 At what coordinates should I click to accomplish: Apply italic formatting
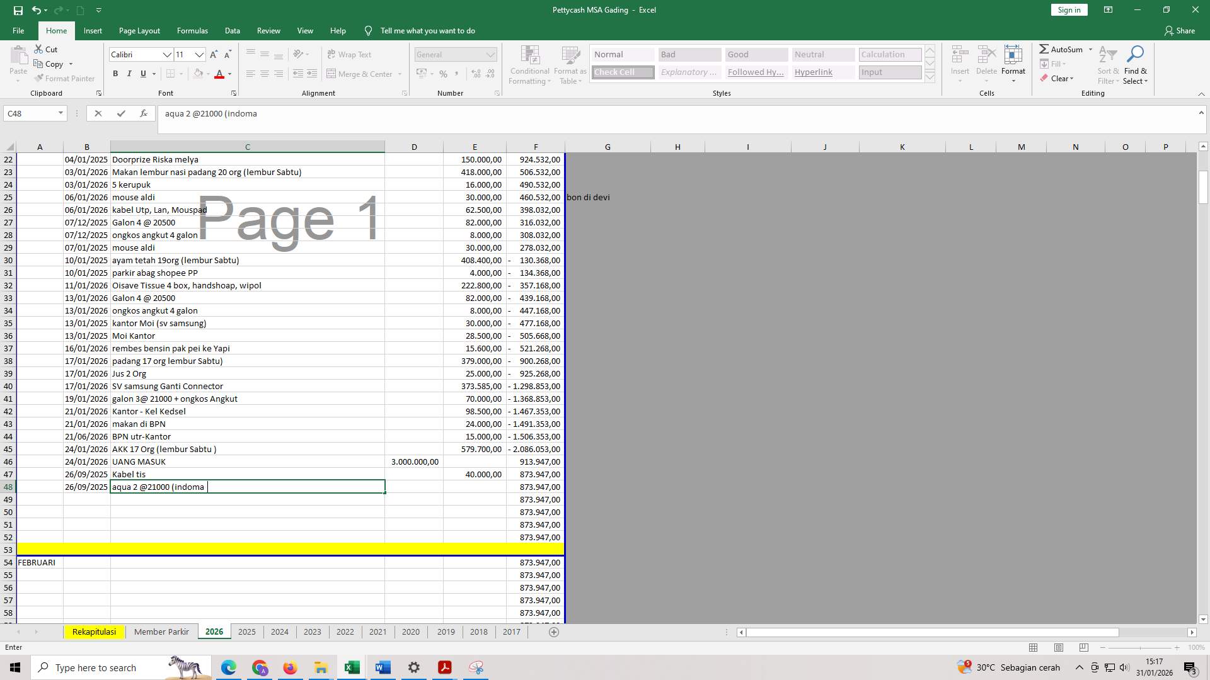tap(129, 74)
